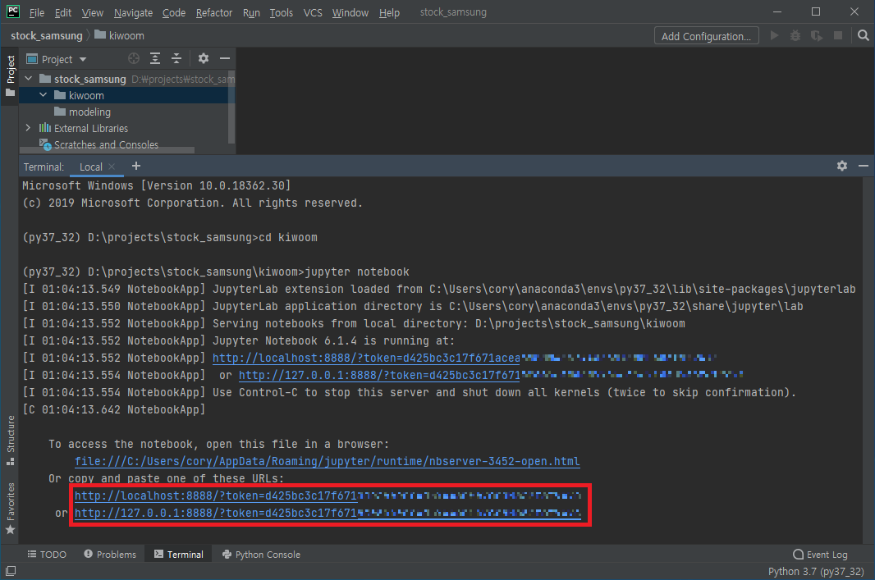The width and height of the screenshot is (875, 580).
Task: Open the Code menu
Action: tap(173, 12)
